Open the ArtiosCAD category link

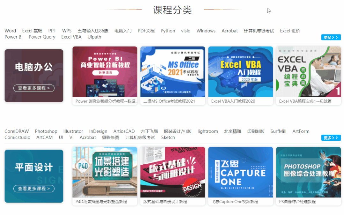click(x=124, y=131)
